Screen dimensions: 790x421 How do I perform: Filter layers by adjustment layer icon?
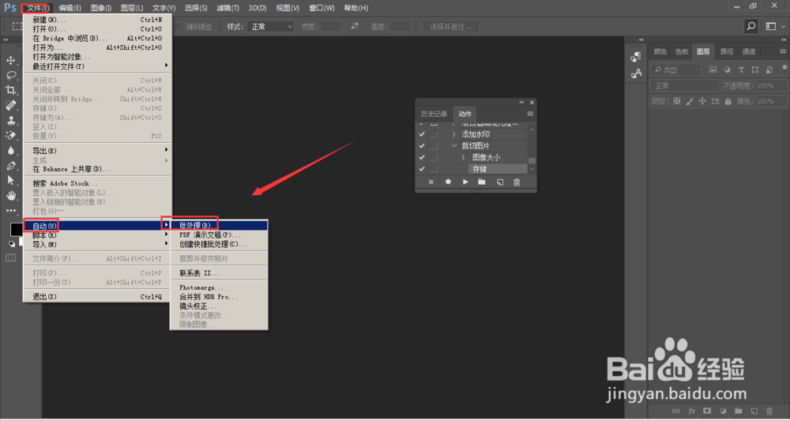tap(727, 70)
